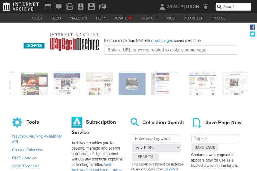This screenshot has width=257, height=171.
Task: Open the beige bookstore site thumbnail
Action: (x=99, y=84)
